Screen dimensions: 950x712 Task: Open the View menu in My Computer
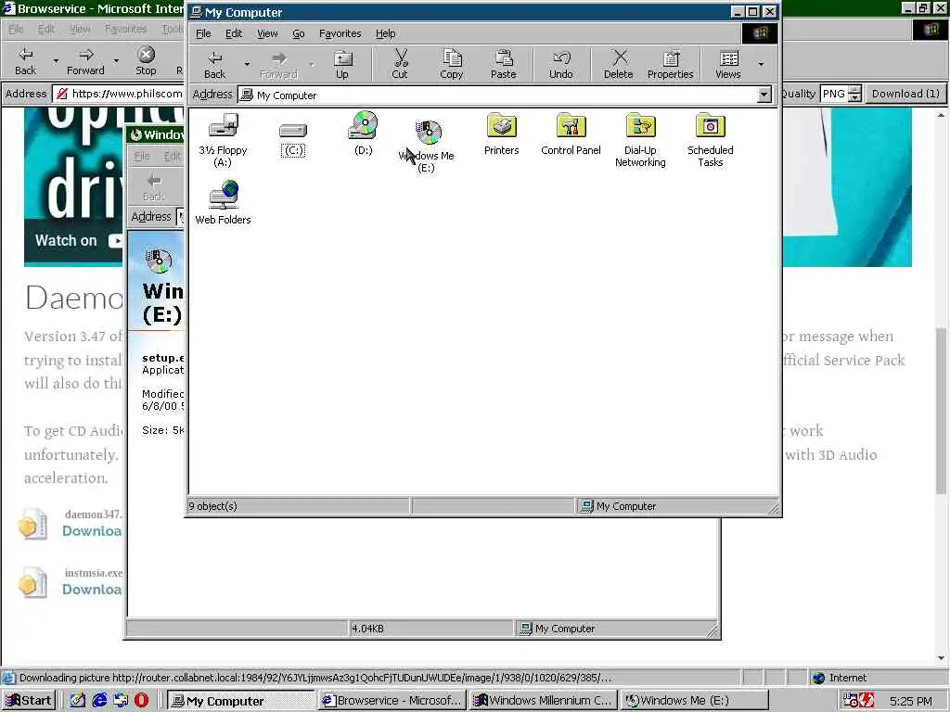click(x=267, y=33)
